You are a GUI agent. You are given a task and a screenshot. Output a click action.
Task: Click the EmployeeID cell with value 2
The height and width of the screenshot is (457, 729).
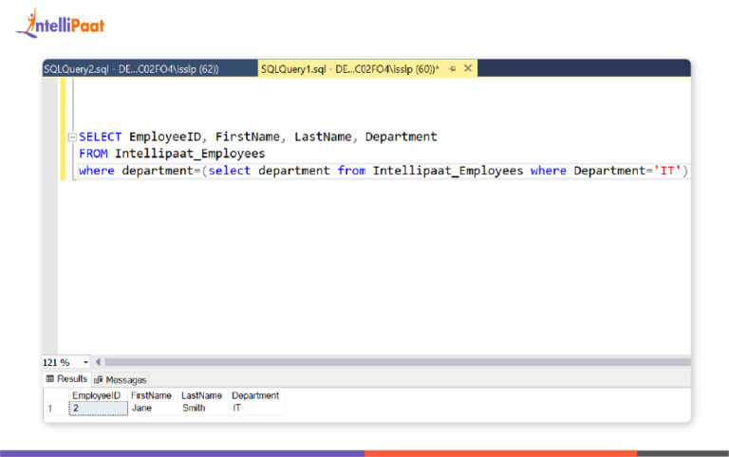[98, 409]
